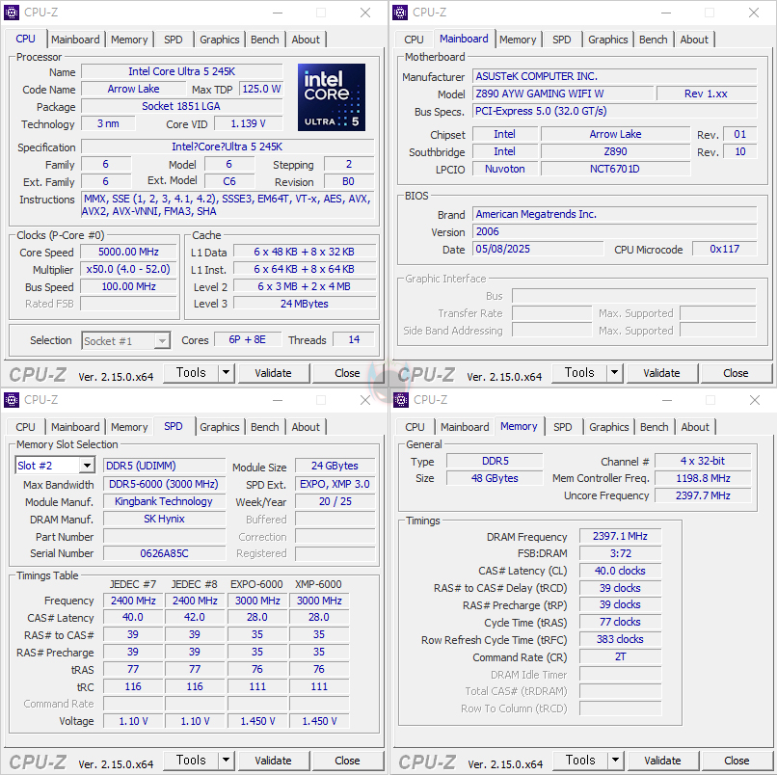Click Close button in CPU window
This screenshot has height=775, width=777.
[x=347, y=373]
